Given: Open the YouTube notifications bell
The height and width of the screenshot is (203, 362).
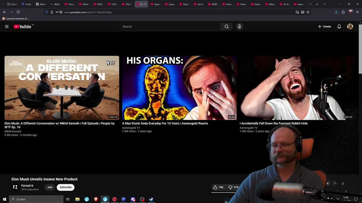Looking at the screenshot, I should click(339, 27).
